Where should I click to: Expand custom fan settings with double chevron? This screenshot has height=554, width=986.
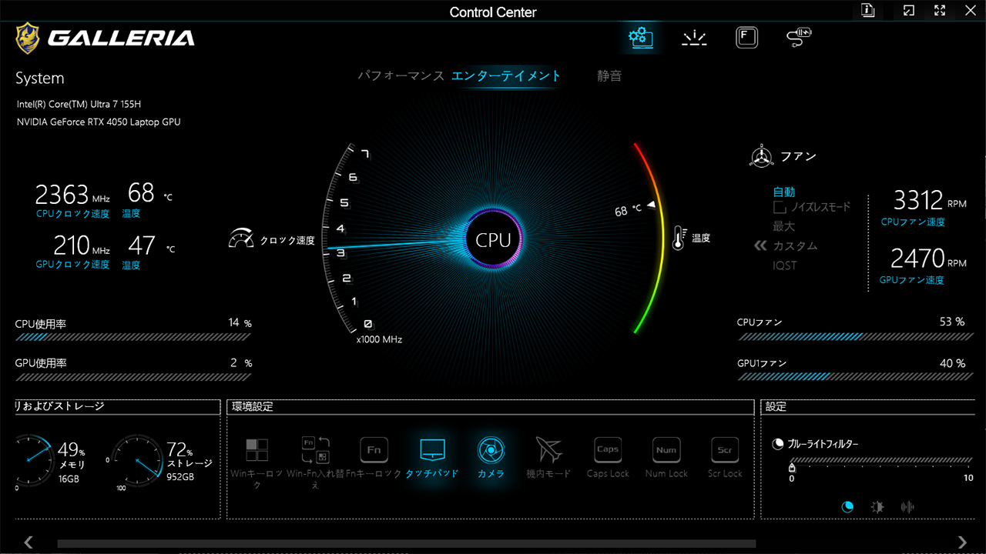coord(760,246)
